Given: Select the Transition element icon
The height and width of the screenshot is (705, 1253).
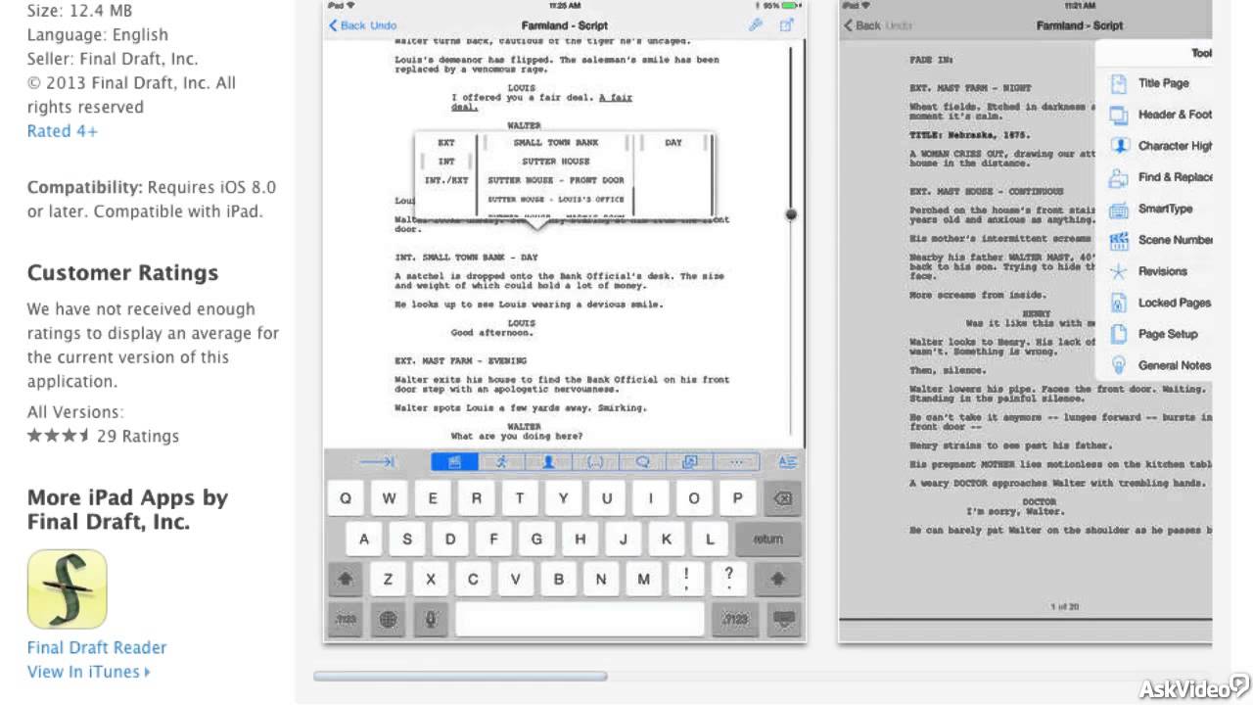Looking at the screenshot, I should (x=689, y=462).
